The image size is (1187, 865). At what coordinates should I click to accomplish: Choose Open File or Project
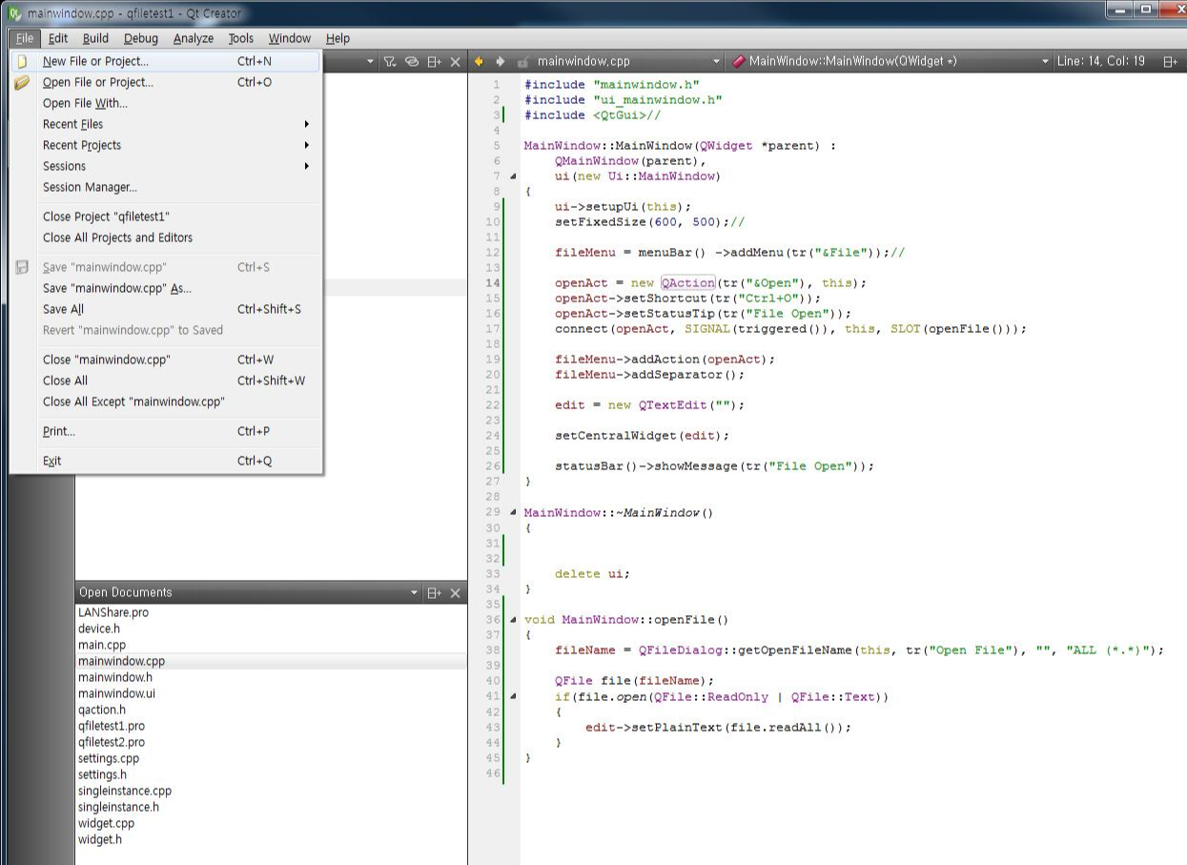click(x=166, y=82)
